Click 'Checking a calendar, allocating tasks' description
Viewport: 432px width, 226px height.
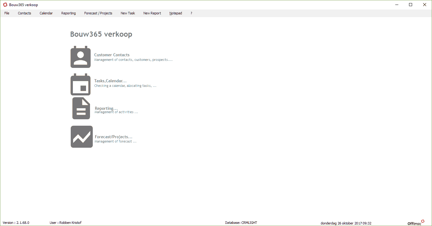(125, 86)
